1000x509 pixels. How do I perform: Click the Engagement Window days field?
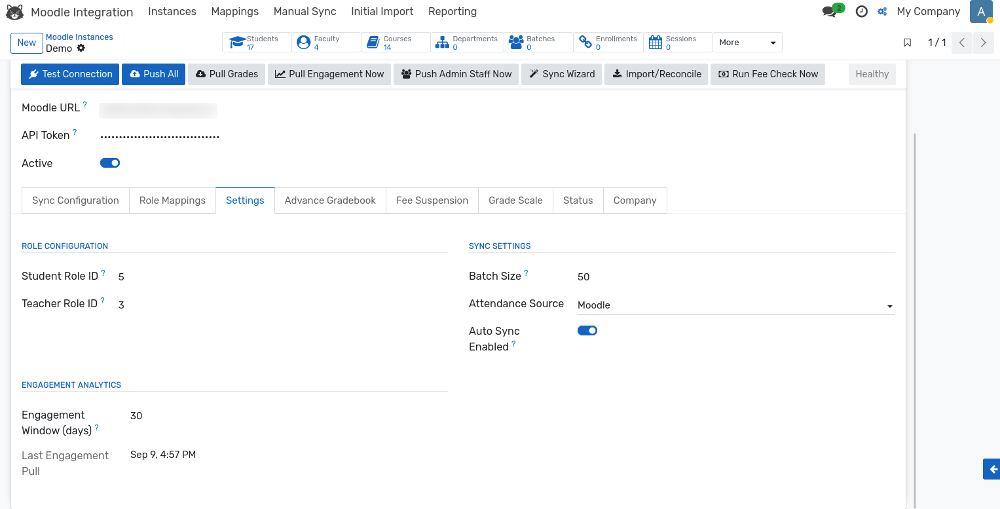coord(289,416)
